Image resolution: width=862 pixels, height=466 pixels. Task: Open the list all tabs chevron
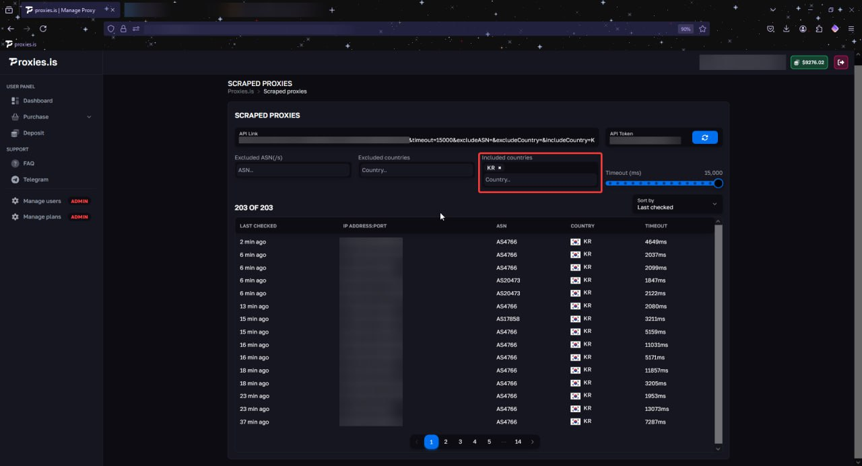[772, 10]
